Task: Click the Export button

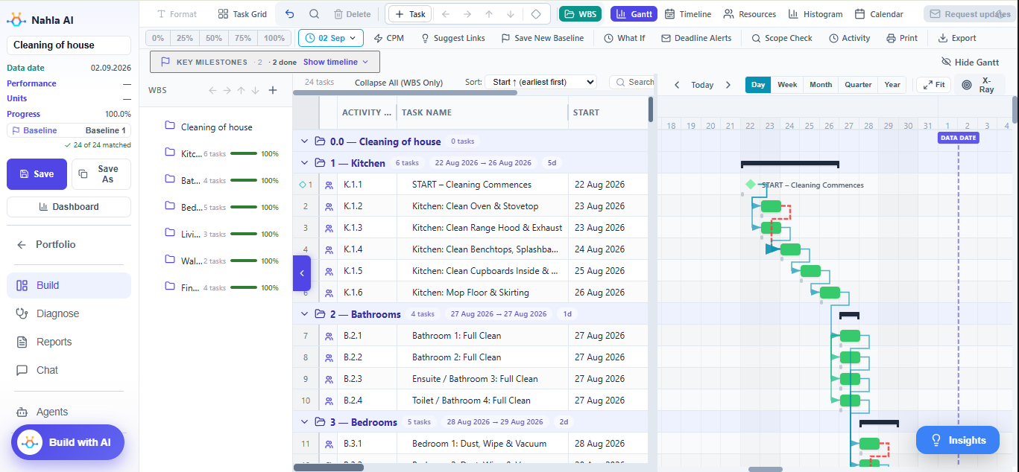Action: pos(957,38)
